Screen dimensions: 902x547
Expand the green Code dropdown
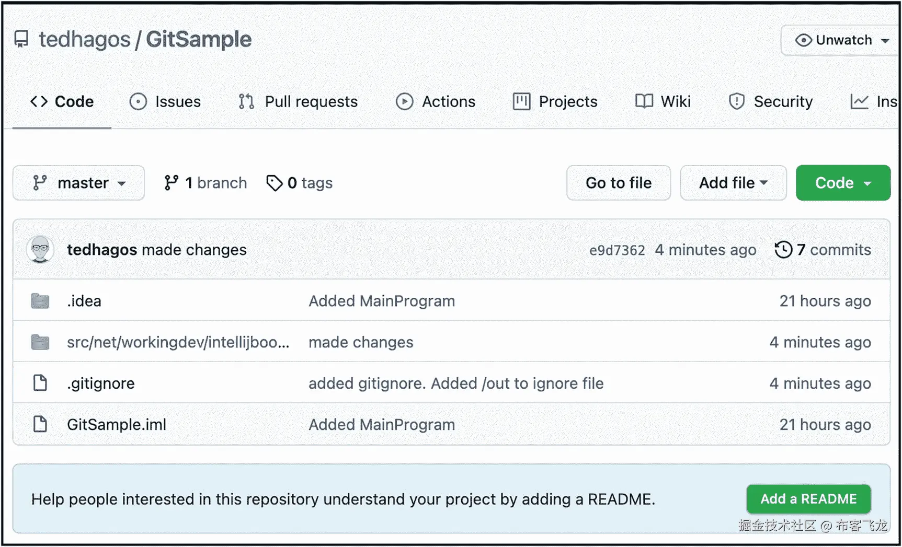[842, 183]
